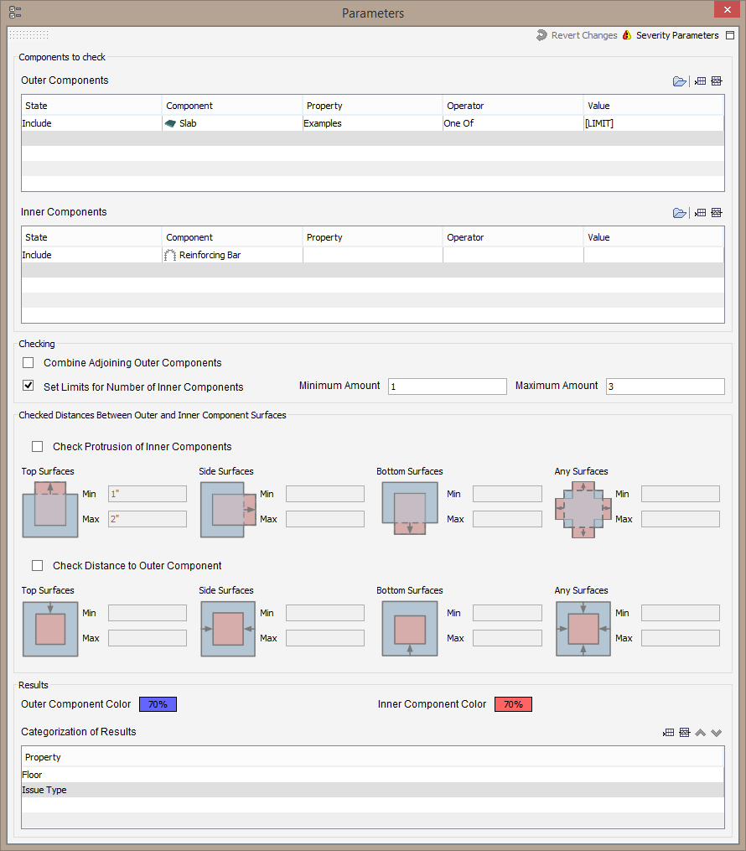The height and width of the screenshot is (851, 746).
Task: Select Include state in Outer Components row
Action: click(x=91, y=123)
